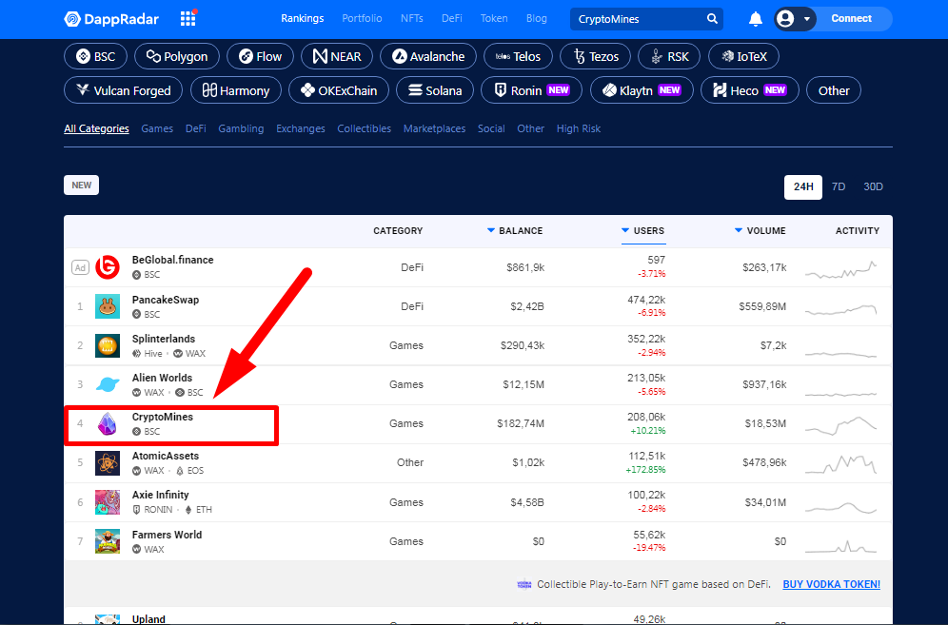Click the search magnifier icon
The height and width of the screenshot is (625, 948).
click(712, 19)
